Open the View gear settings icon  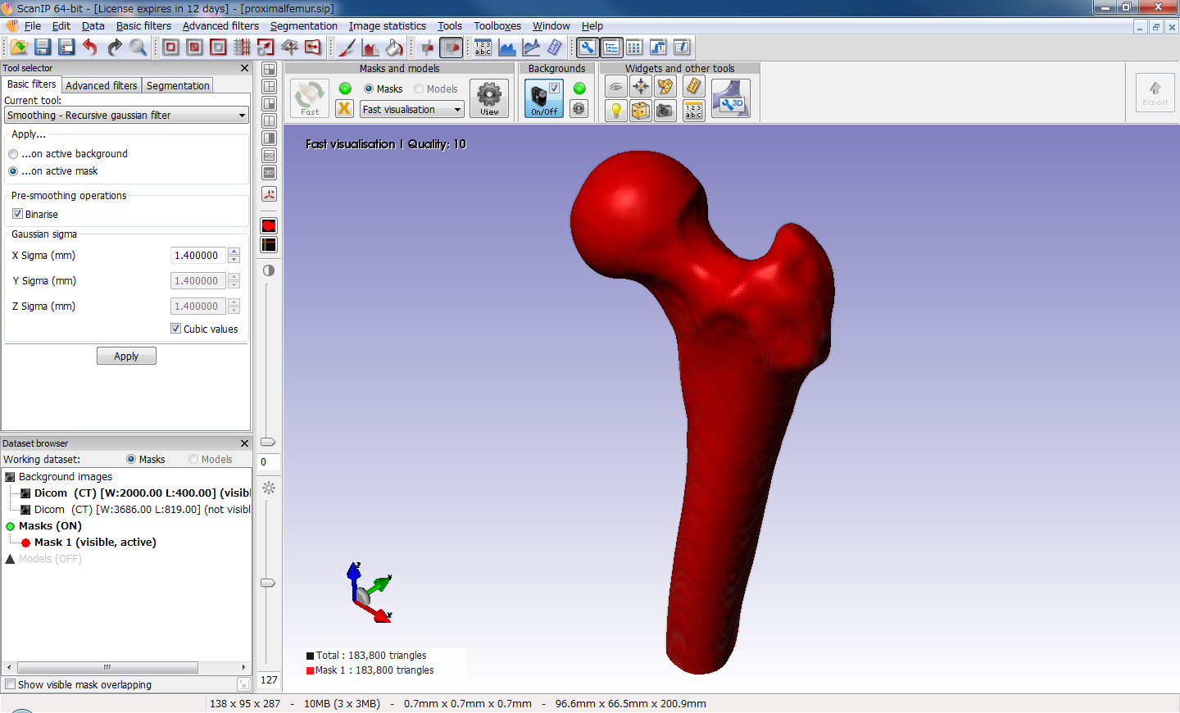point(489,98)
